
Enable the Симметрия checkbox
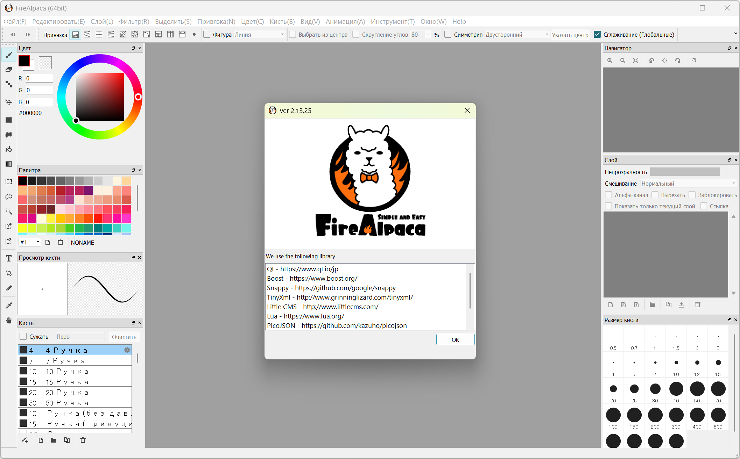pos(448,34)
